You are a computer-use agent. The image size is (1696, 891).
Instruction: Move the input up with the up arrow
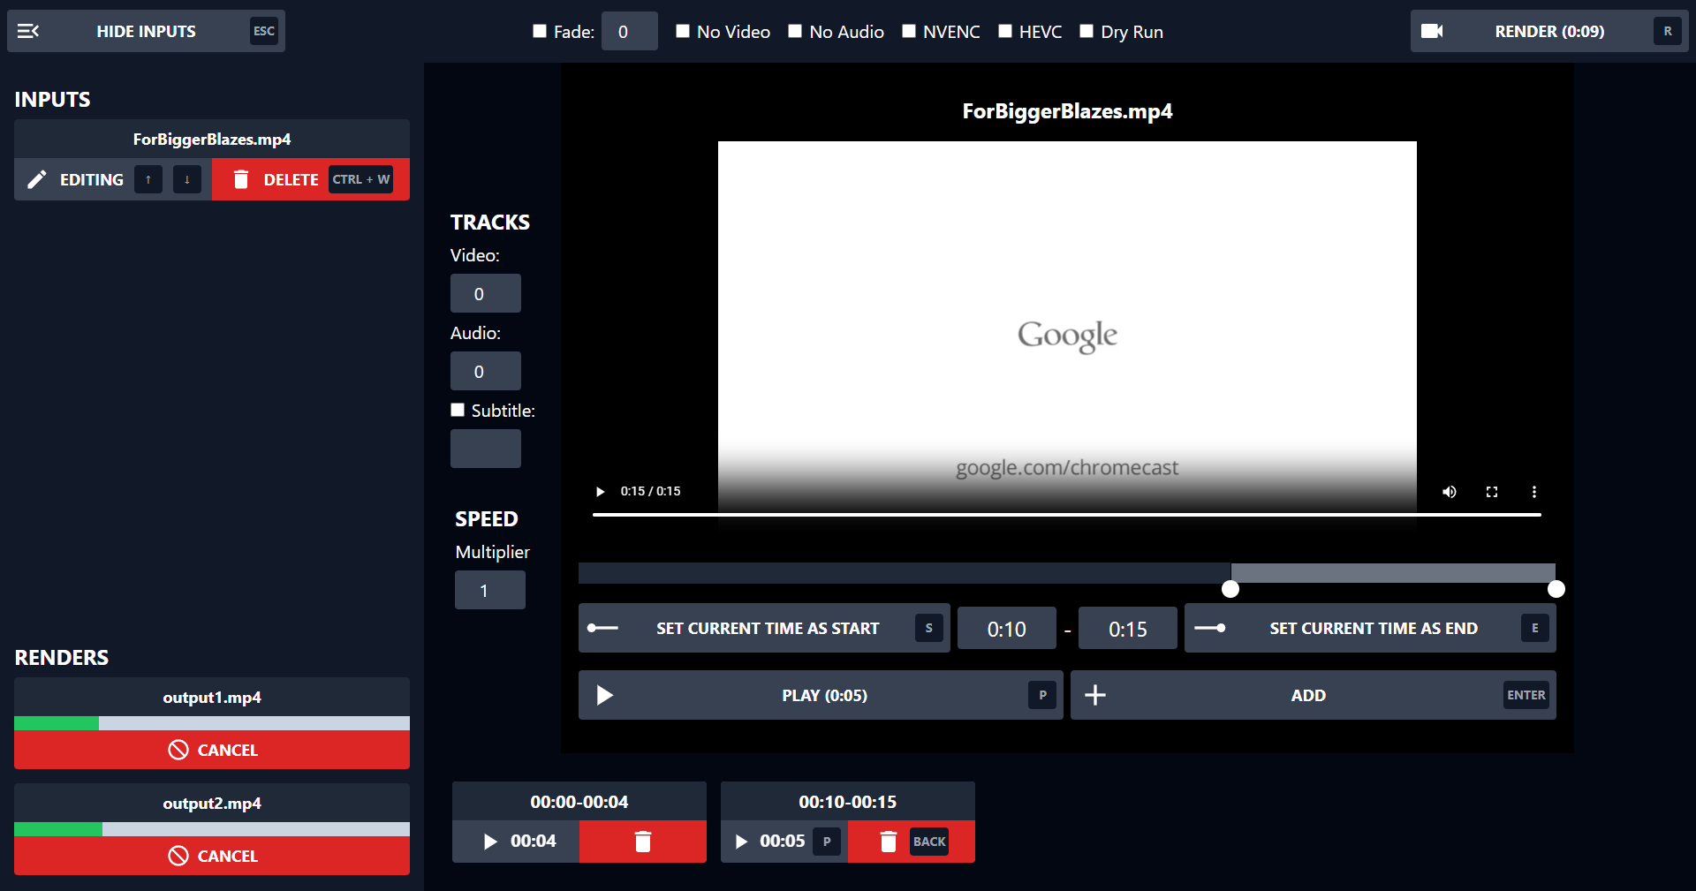[148, 179]
